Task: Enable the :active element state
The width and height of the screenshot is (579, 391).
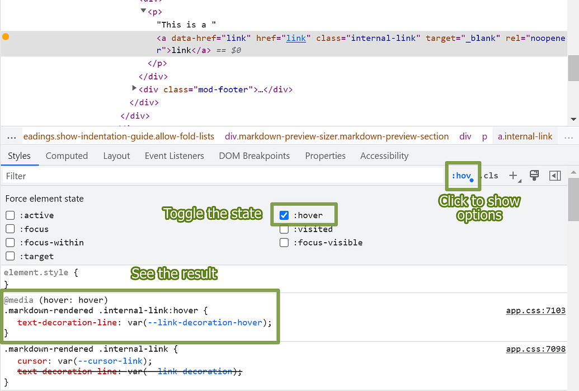Action: tap(10, 215)
